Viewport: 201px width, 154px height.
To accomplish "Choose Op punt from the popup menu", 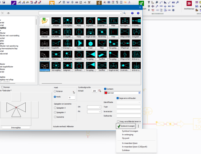I will (x=125, y=138).
